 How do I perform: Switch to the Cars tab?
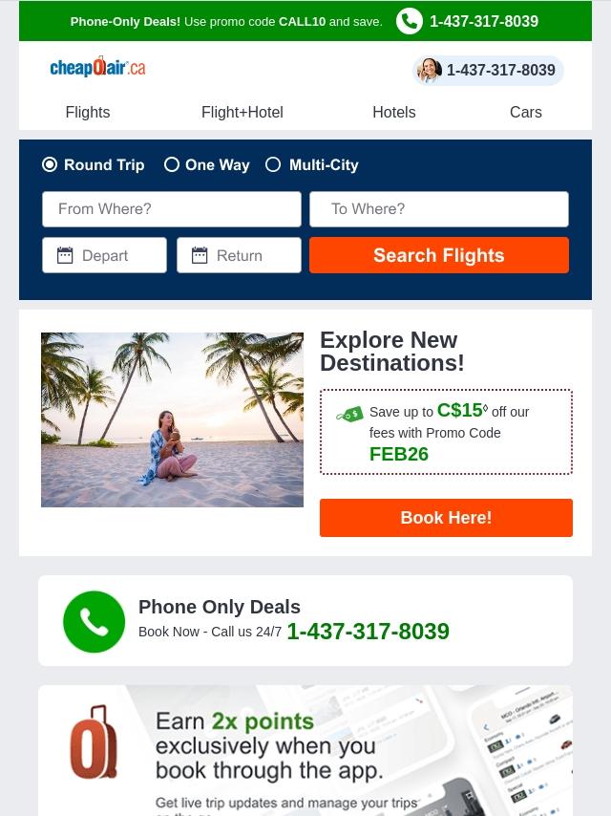pyautogui.click(x=526, y=113)
